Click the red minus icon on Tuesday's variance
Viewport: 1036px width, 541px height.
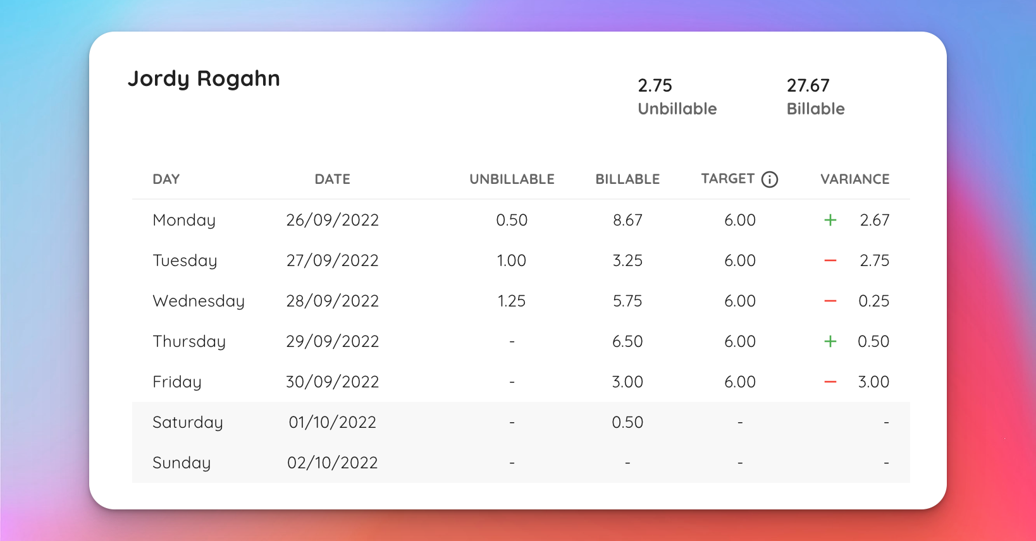(830, 260)
